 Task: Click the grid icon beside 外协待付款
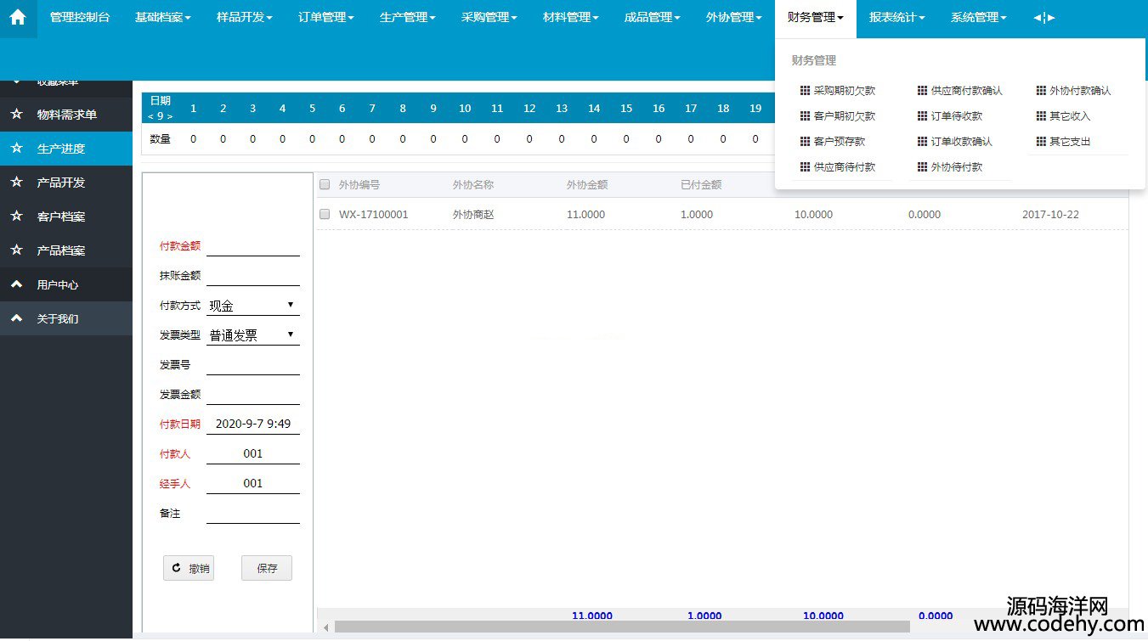tap(923, 167)
